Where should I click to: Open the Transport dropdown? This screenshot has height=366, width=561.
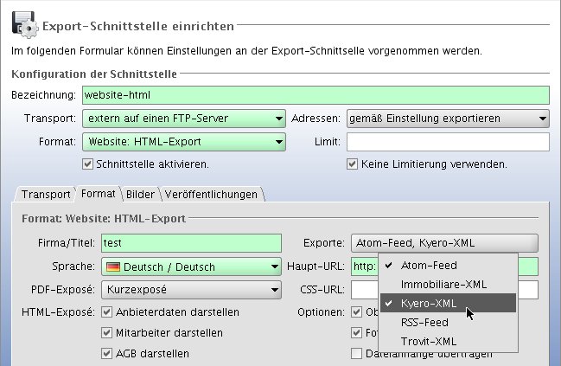click(x=184, y=119)
